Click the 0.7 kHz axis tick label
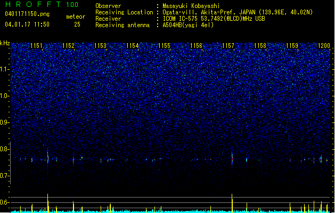 click(x=5, y=176)
